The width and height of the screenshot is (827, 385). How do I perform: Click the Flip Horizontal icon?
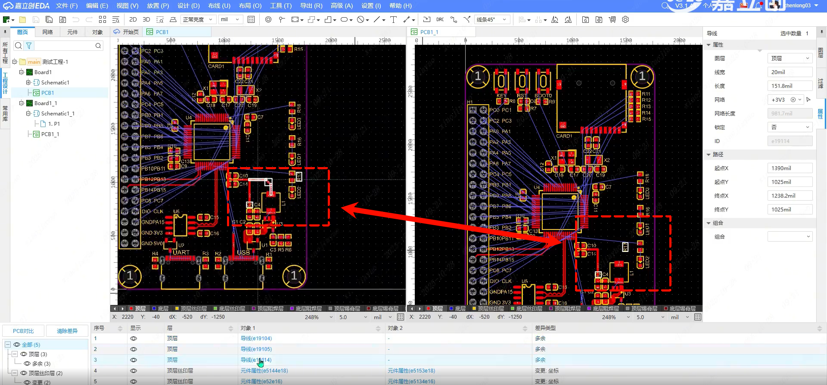(555, 19)
